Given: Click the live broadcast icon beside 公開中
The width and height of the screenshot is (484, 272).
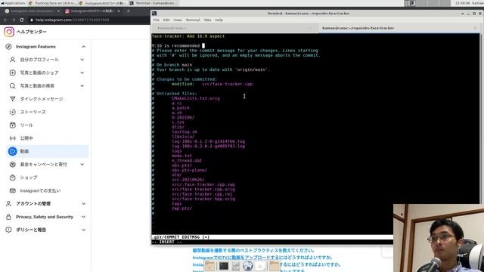Looking at the screenshot, I should pos(13,138).
